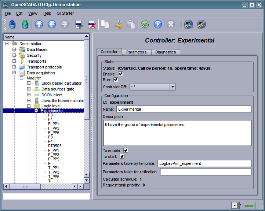Select the PT0503 parameter in tree
Viewport: 265px width, 211px height.
(x=55, y=146)
